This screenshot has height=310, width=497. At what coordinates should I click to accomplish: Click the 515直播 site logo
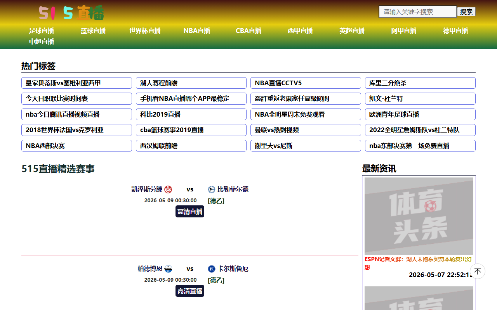71,13
